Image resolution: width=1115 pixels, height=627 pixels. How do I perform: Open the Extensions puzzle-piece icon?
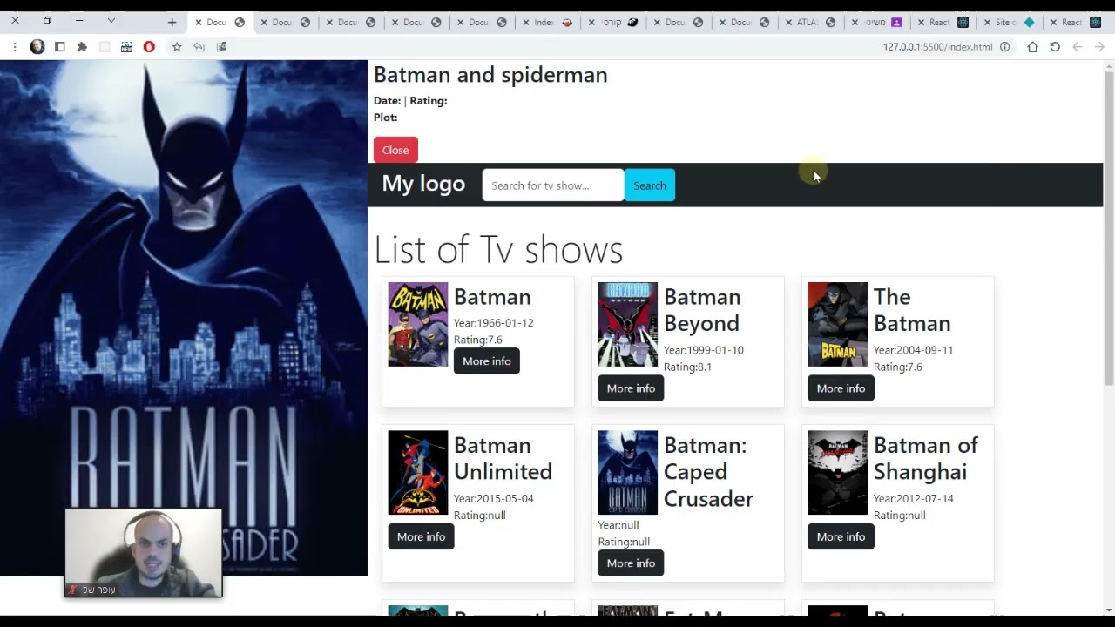(x=82, y=47)
